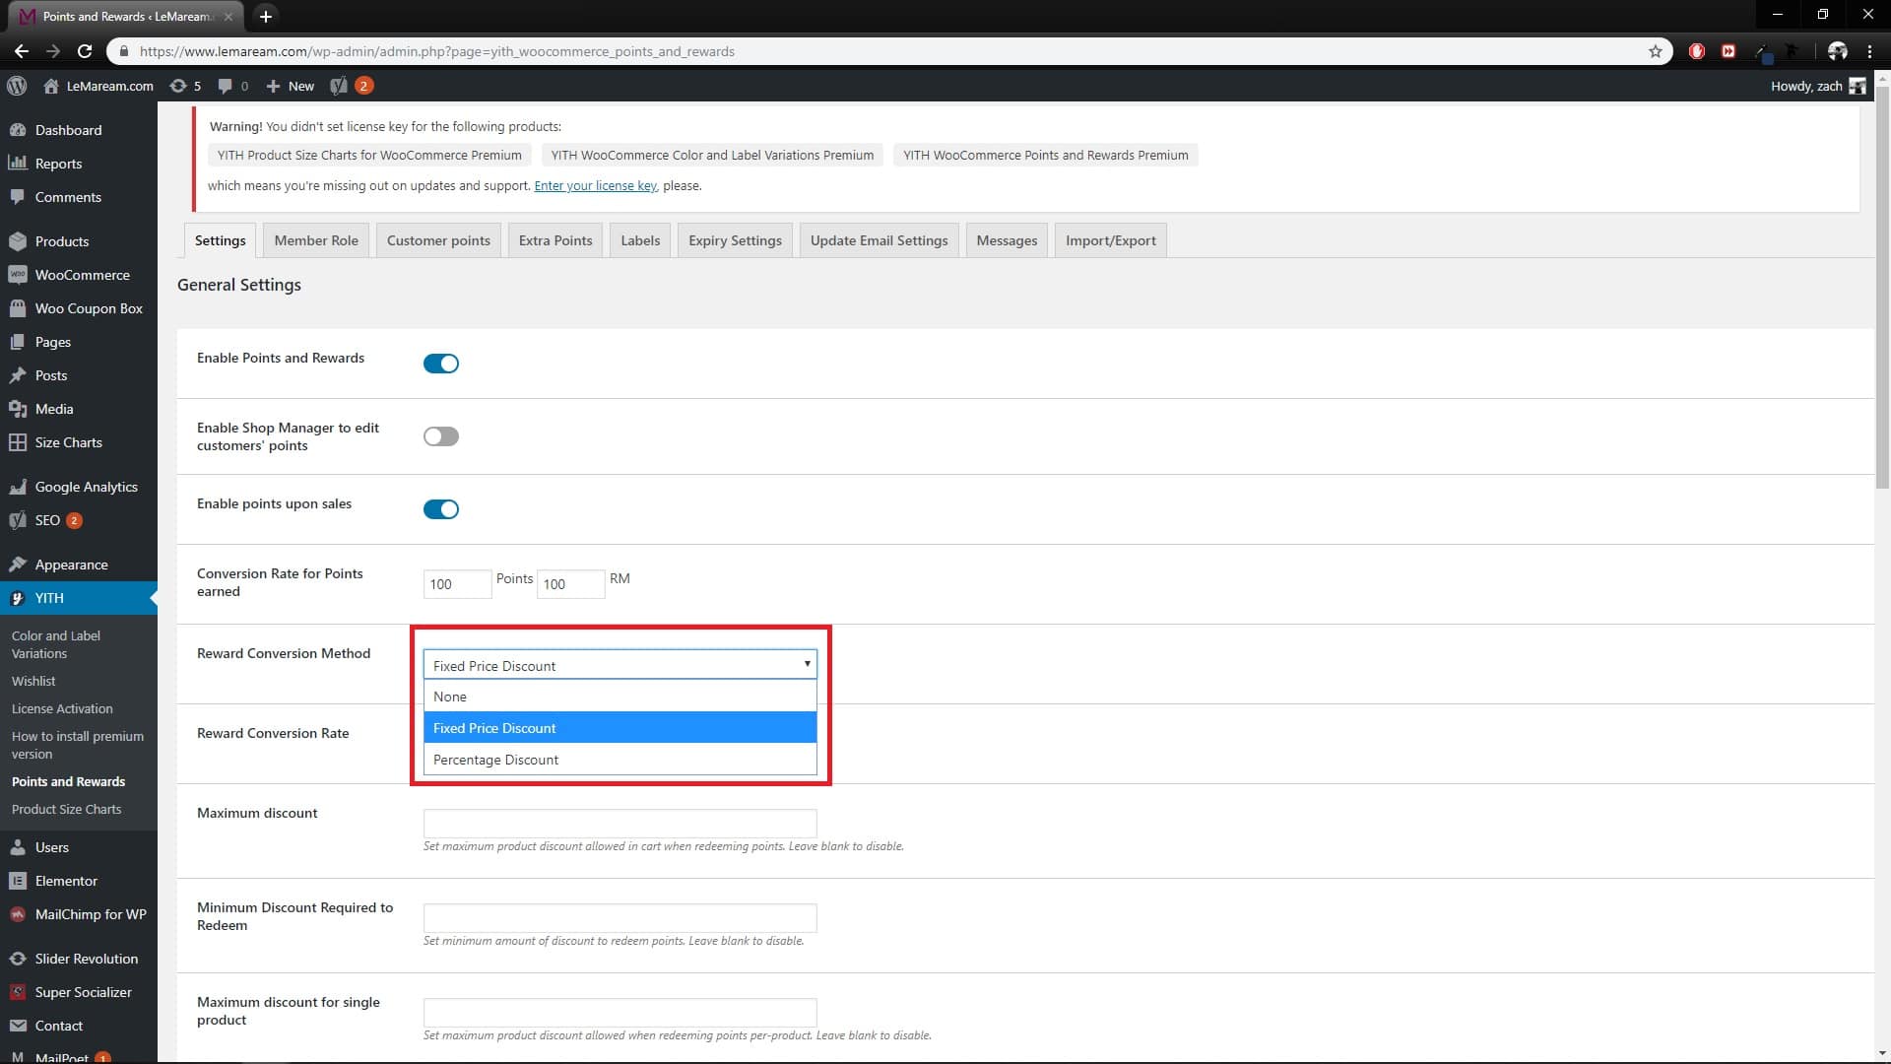Viewport: 1891px width, 1064px height.
Task: Click the MailChimp for WP icon
Action: (x=18, y=914)
